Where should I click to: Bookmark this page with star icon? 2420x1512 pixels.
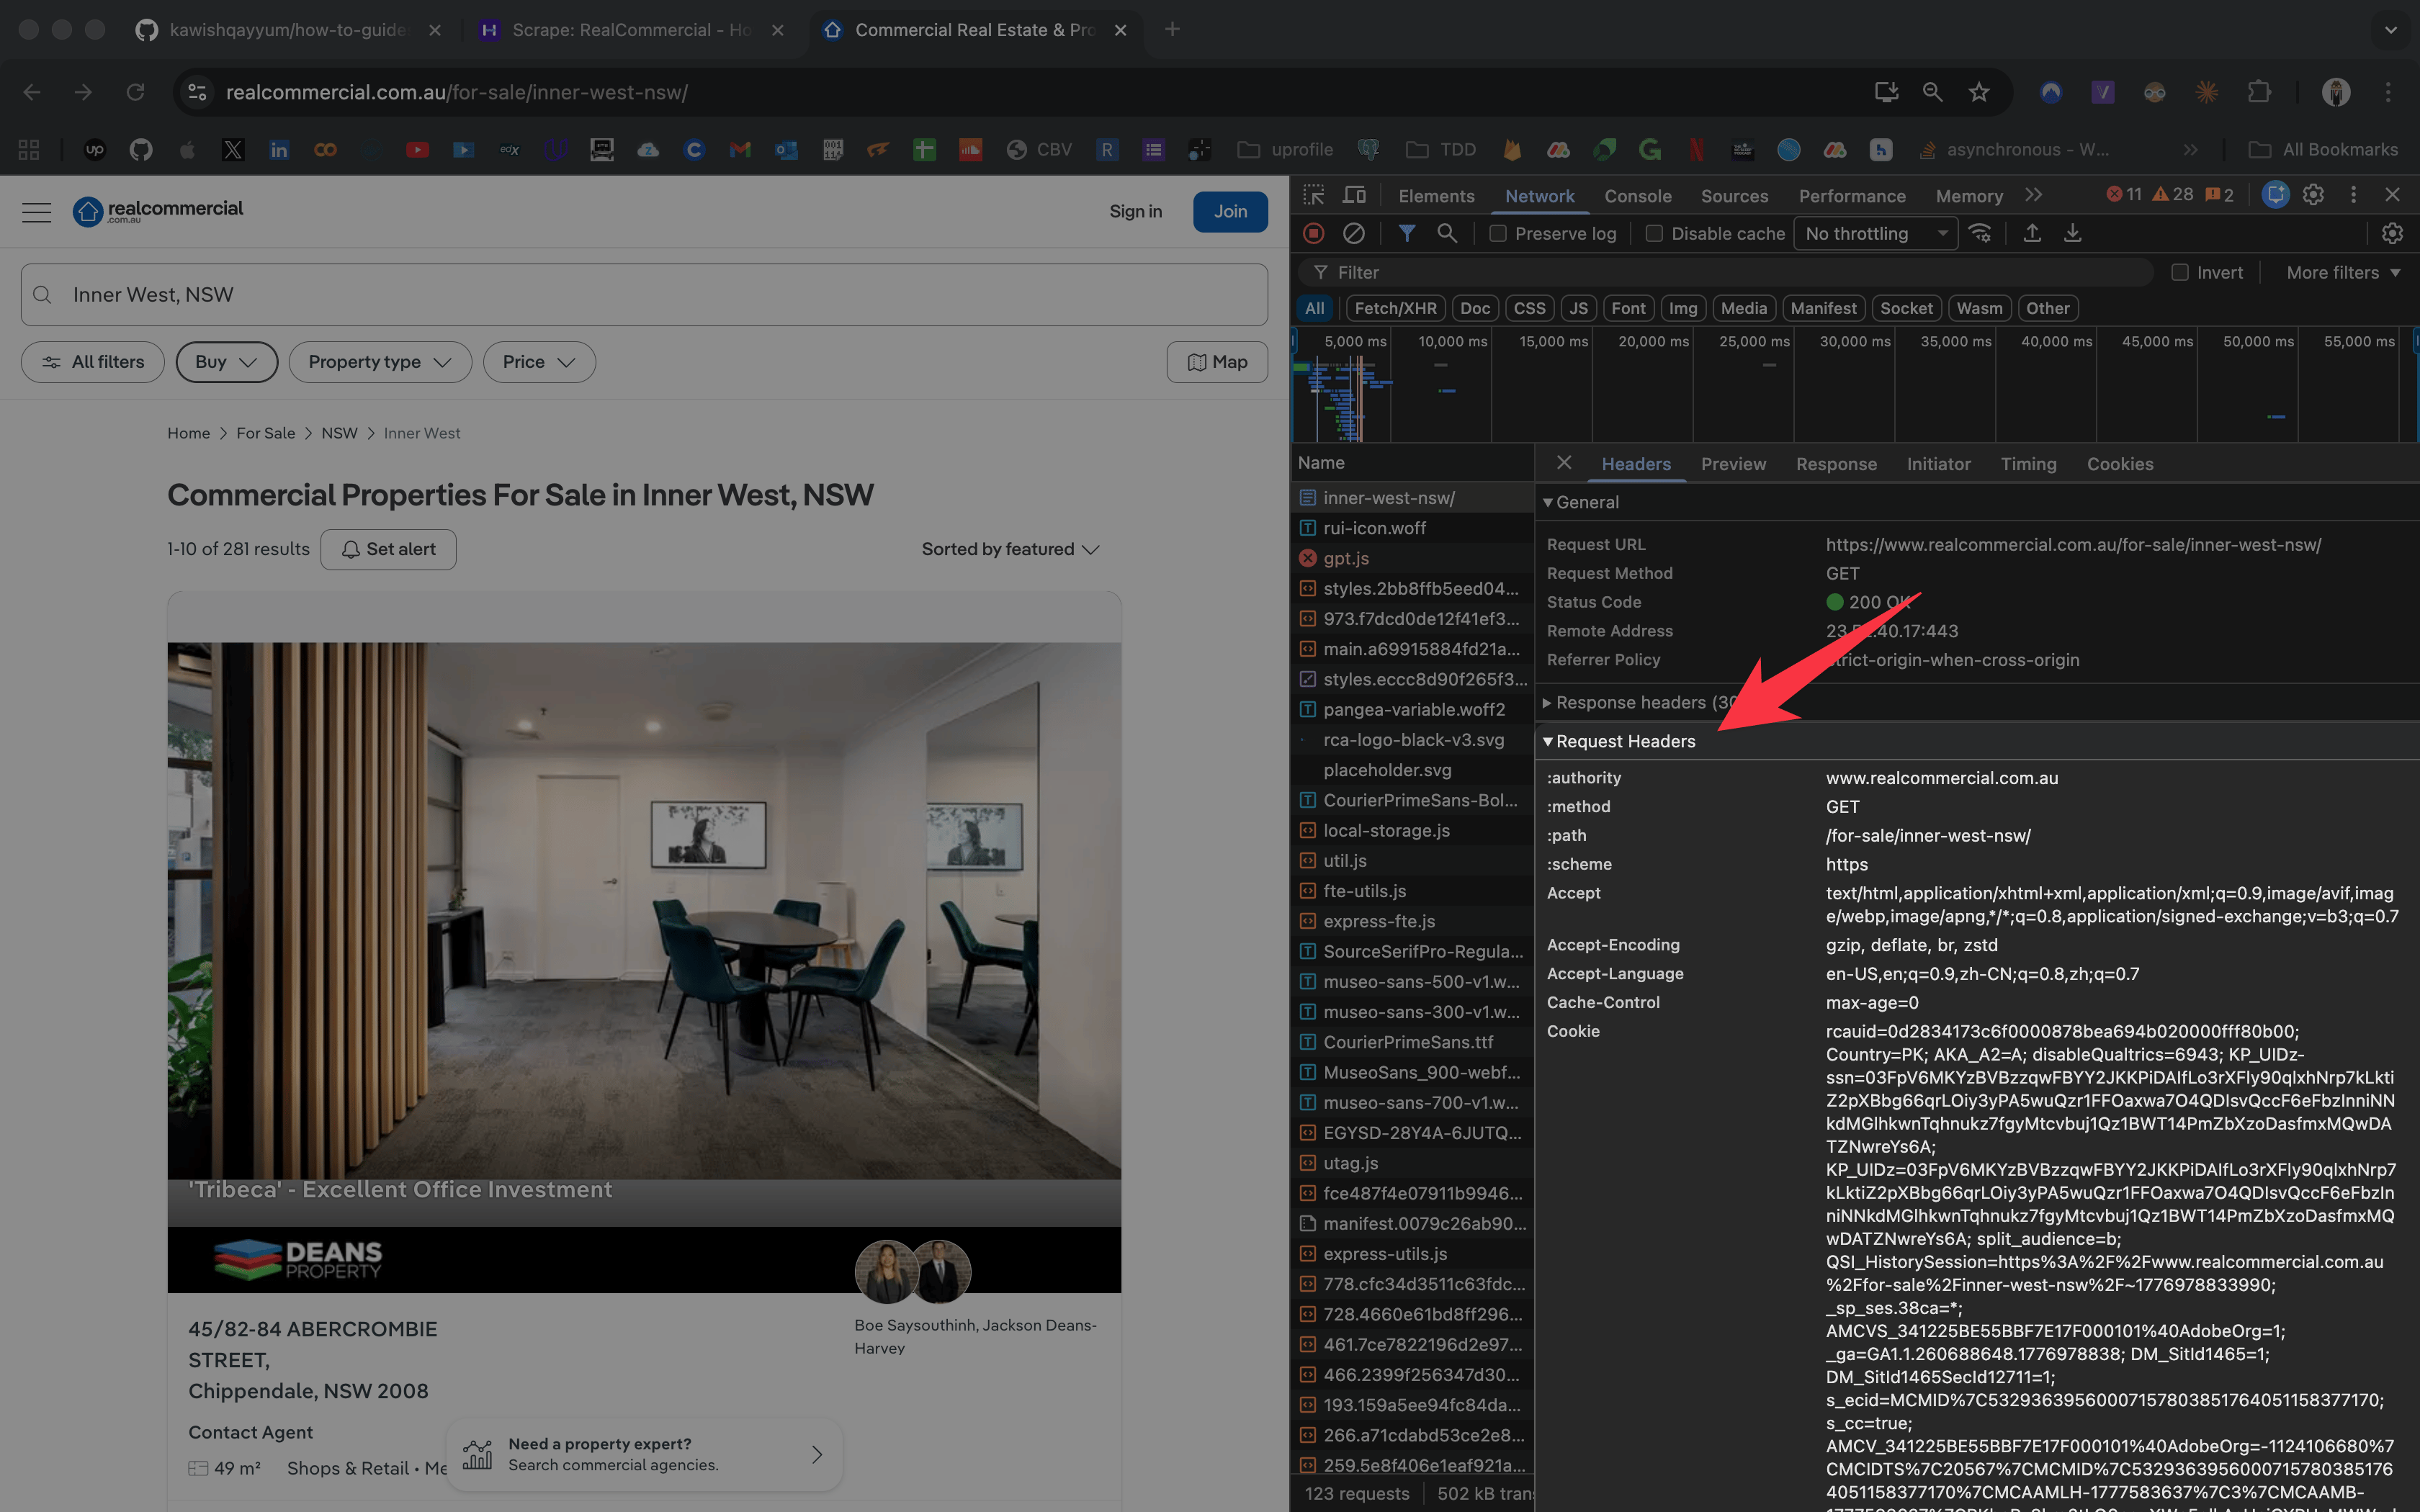(1979, 92)
